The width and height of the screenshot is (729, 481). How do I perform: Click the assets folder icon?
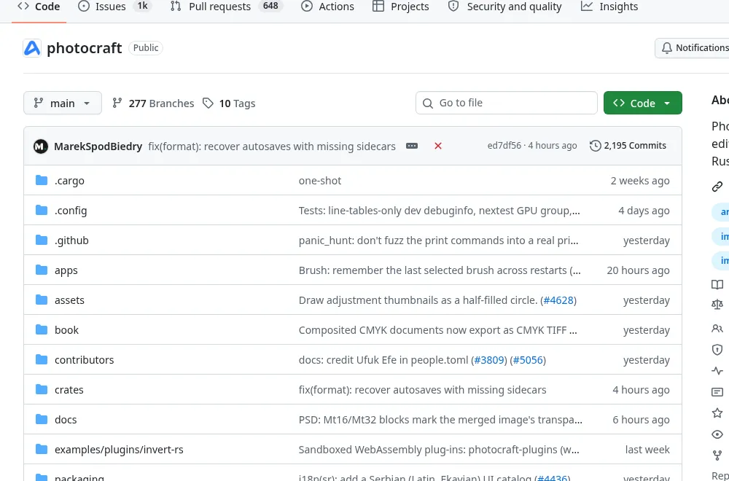(x=42, y=300)
